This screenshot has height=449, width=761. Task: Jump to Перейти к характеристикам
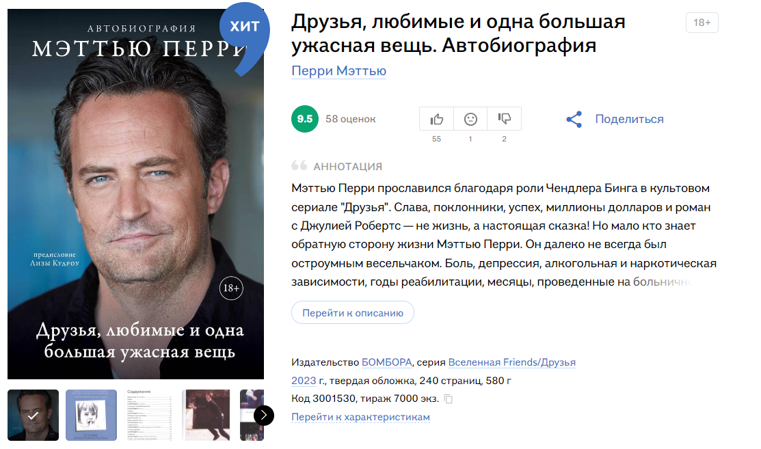360,417
